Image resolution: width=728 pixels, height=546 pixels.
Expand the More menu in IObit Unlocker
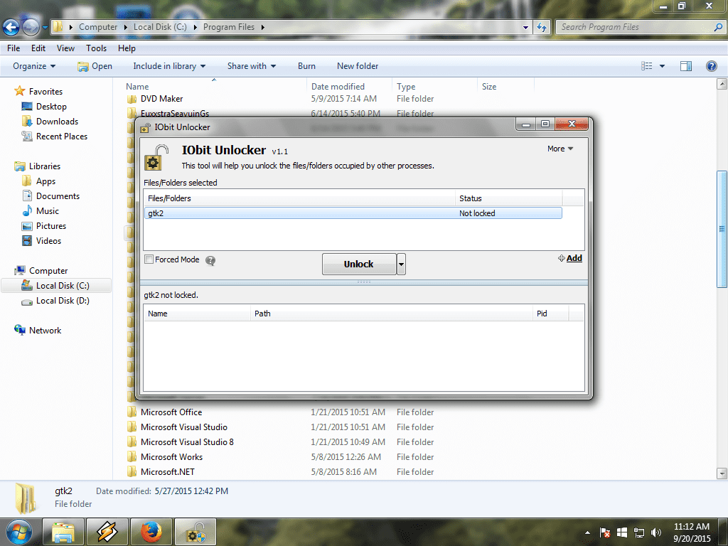pyautogui.click(x=560, y=149)
